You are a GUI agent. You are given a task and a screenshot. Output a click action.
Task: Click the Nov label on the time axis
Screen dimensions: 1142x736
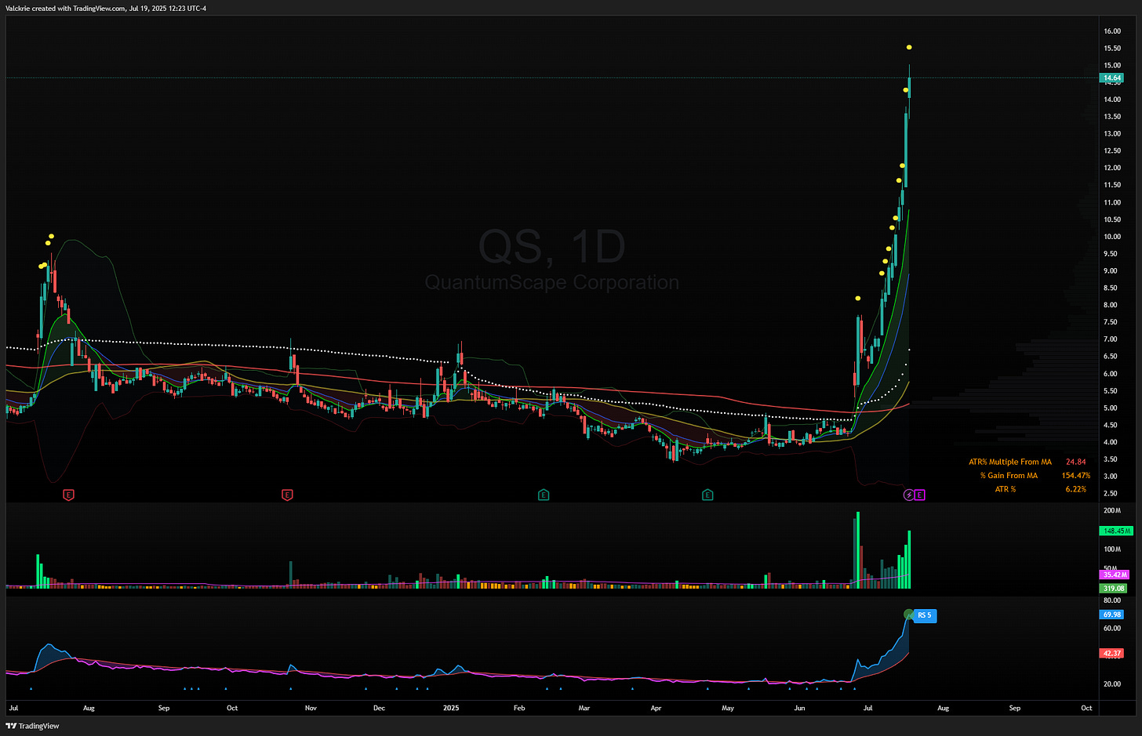tap(311, 708)
